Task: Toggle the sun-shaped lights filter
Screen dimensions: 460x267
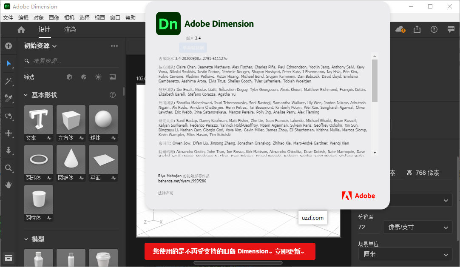Action: (98, 77)
